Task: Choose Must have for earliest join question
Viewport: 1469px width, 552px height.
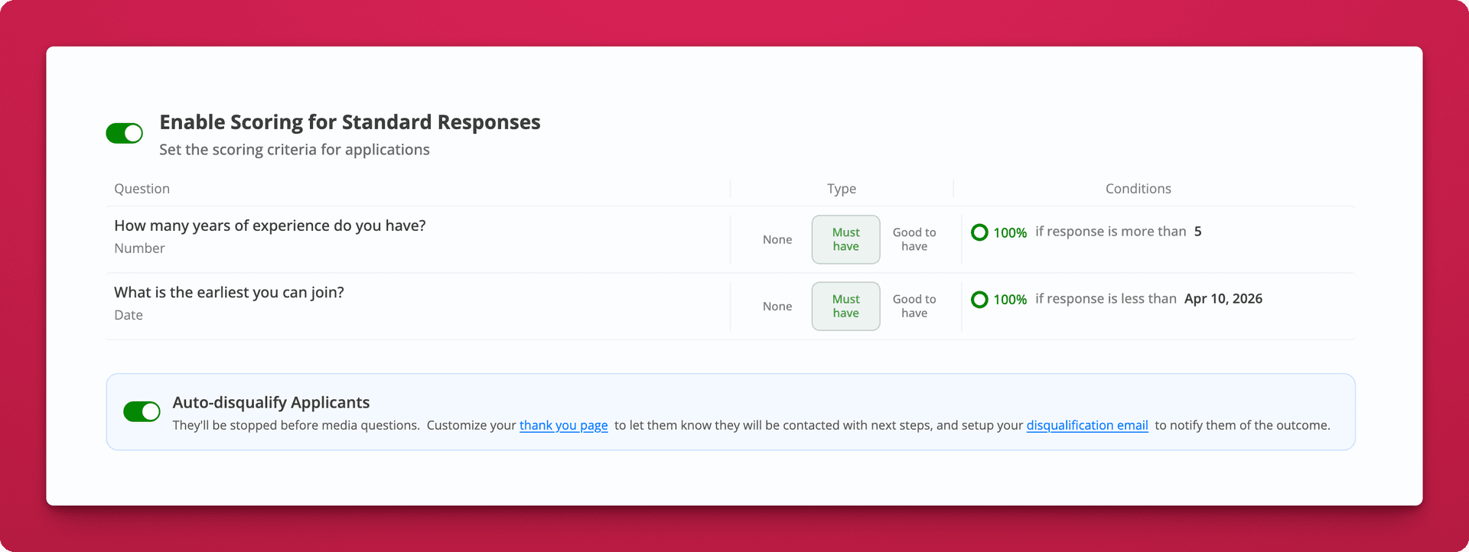Action: (x=845, y=307)
